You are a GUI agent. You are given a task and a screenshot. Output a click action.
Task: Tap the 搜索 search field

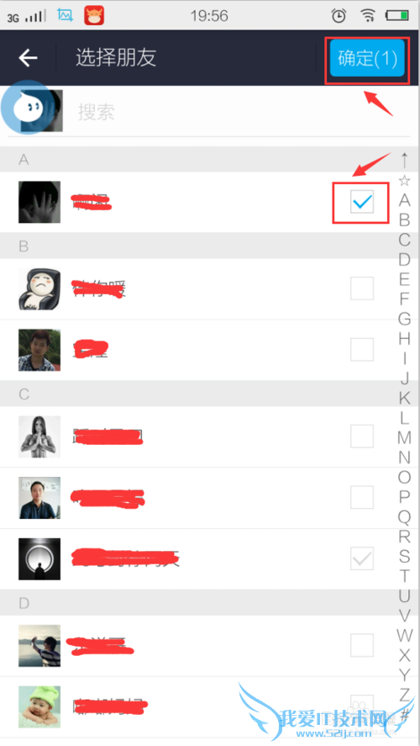238,113
